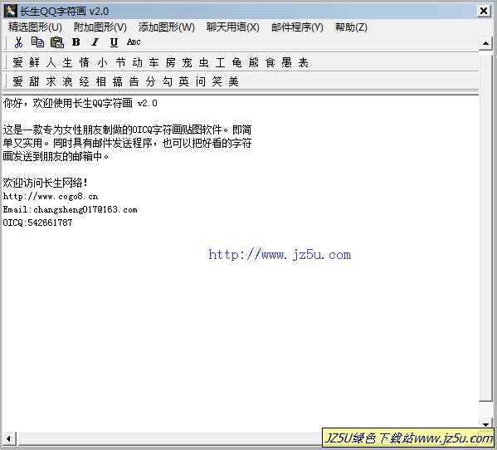Click the 宠 graphic button

click(x=187, y=62)
